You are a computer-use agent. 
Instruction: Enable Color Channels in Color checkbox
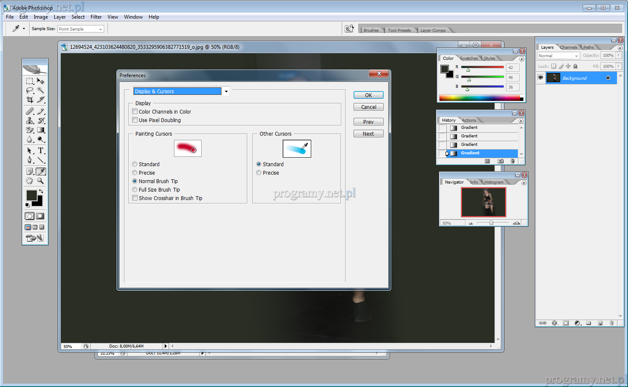(x=135, y=111)
